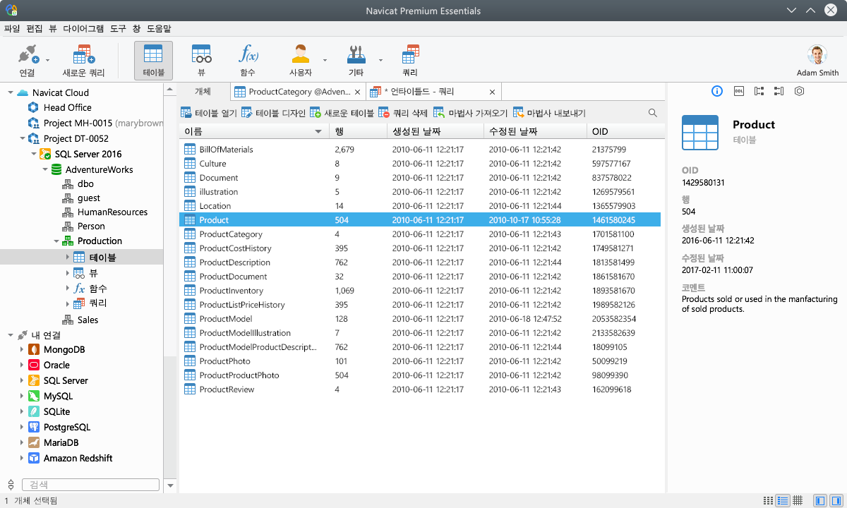Click the 수정된 날짜 column header
Viewport: 847px width, 508px height.
coord(534,131)
